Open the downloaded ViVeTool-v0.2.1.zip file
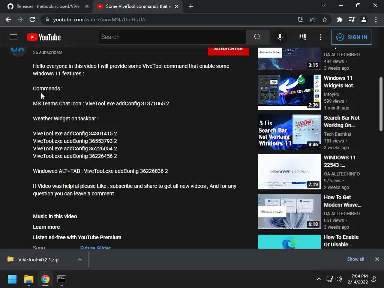 (38, 259)
